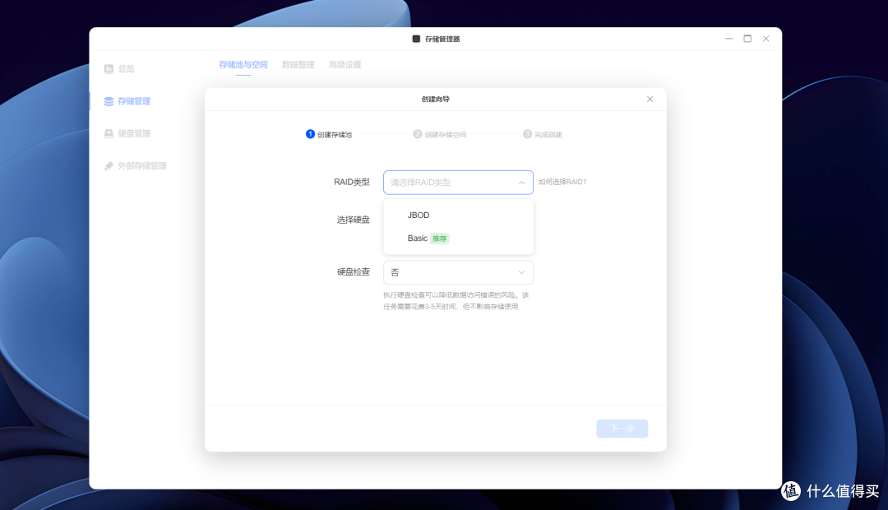The width and height of the screenshot is (888, 510).
Task: Select the recommended Basic RAID option
Action: pos(418,238)
